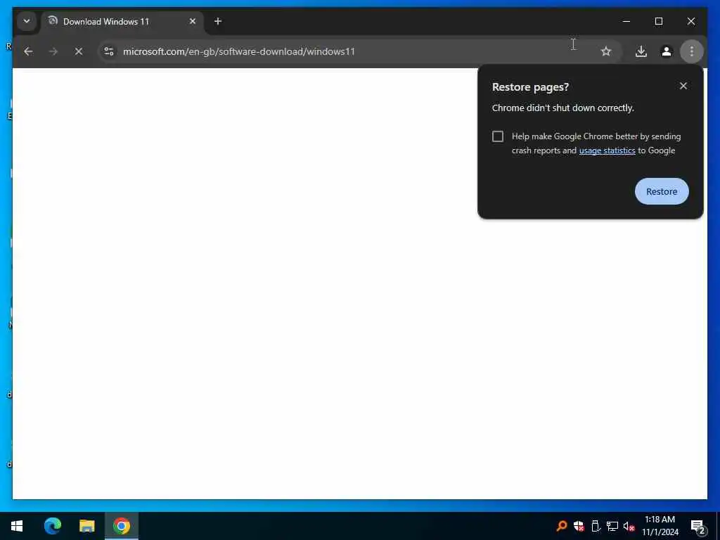This screenshot has width=720, height=540.
Task: Open Windows Security tray icon
Action: [x=579, y=526]
